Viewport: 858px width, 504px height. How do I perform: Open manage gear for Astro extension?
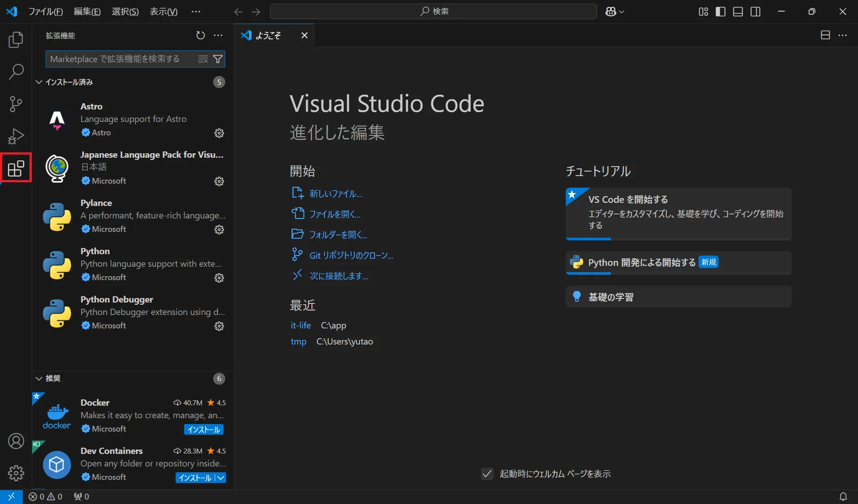[x=219, y=133]
